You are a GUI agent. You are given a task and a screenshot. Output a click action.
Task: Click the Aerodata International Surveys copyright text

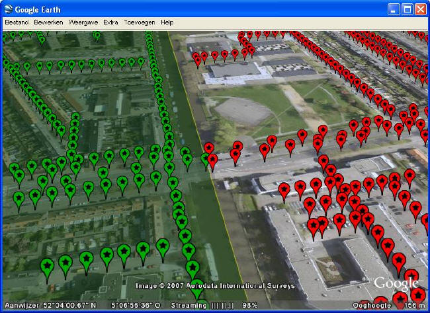click(215, 286)
